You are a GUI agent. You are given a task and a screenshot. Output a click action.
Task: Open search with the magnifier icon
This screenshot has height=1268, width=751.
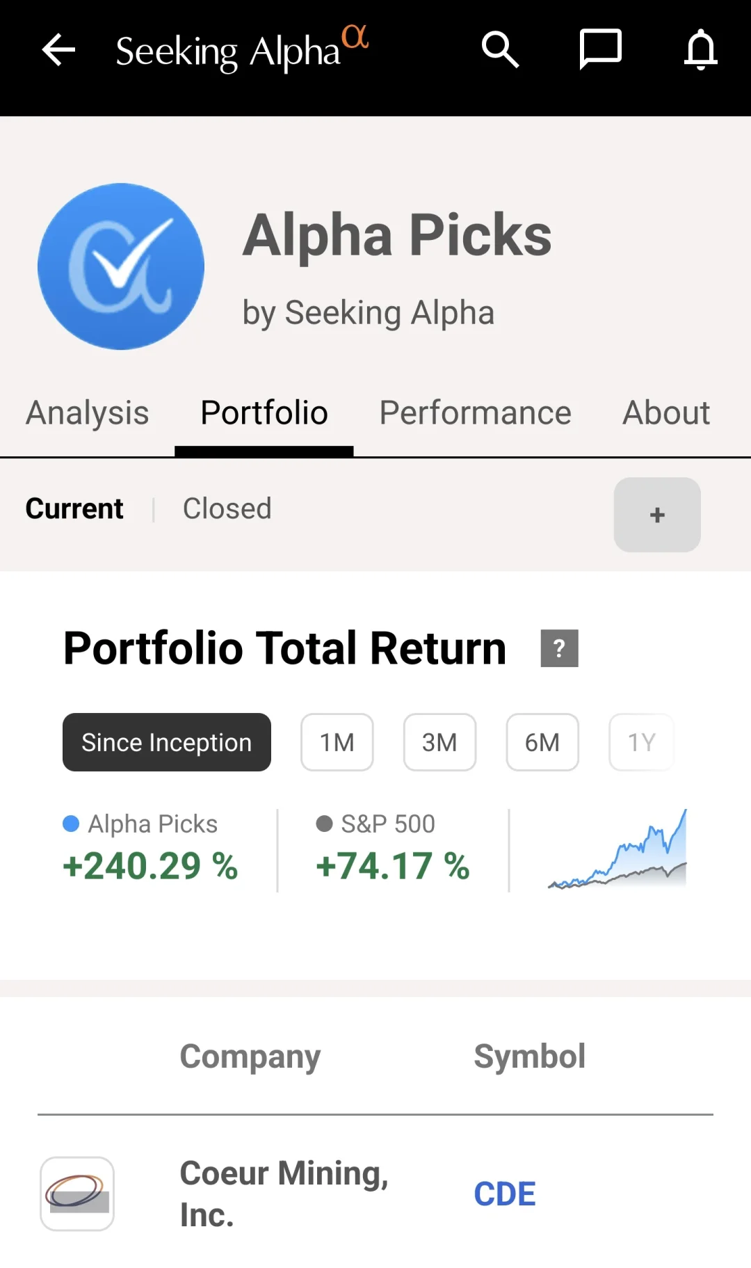click(x=500, y=49)
